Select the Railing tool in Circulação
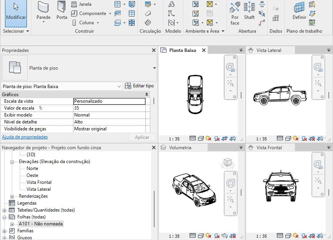The image size is (333, 240). click(x=148, y=4)
